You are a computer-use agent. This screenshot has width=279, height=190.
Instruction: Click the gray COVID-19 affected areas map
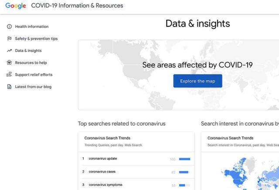[x=178, y=75]
